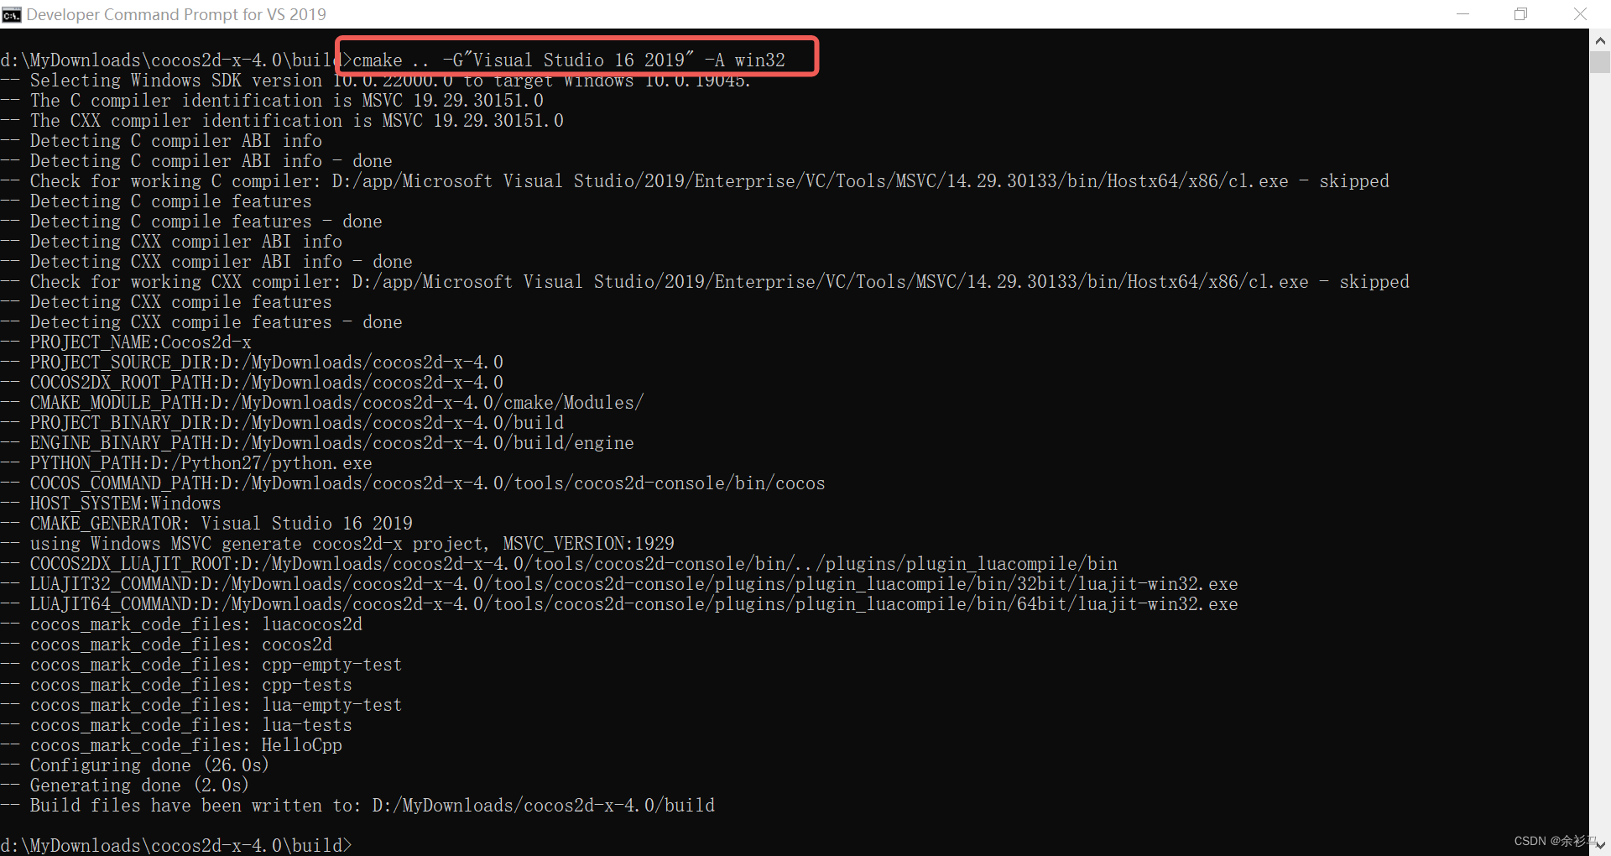Click 'cocos_mark_code_files: lua-empty-test' line
This screenshot has width=1611, height=856.
click(201, 705)
